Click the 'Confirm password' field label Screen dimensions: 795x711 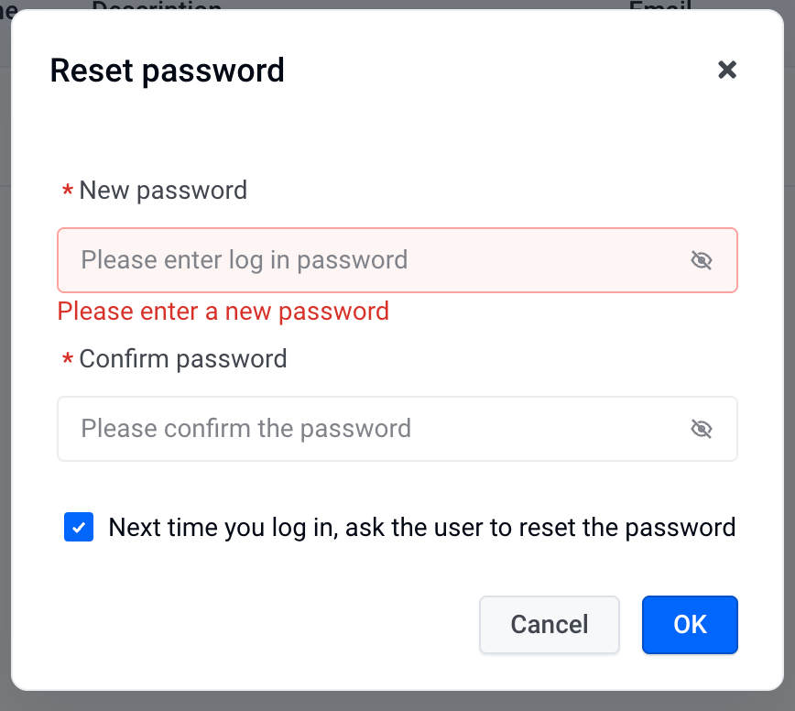(183, 359)
